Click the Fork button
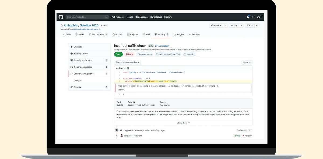The height and width of the screenshot is (159, 323). click(x=250, y=25)
